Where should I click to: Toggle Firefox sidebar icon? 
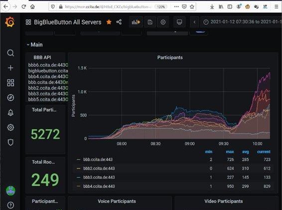pyautogui.click(x=230, y=6)
